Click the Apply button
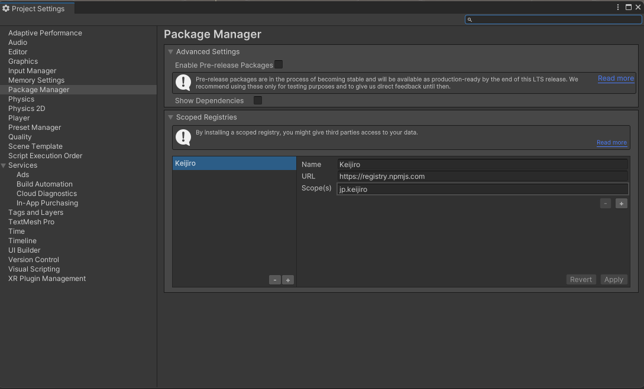 click(x=614, y=280)
